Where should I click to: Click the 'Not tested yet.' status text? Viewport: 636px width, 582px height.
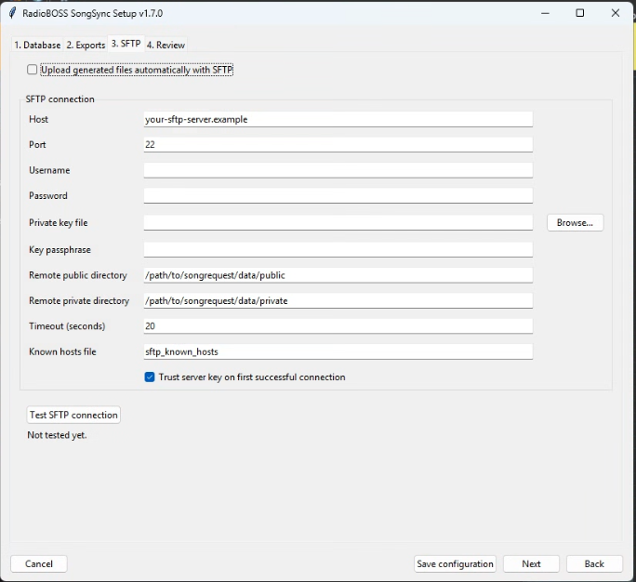(x=58, y=435)
